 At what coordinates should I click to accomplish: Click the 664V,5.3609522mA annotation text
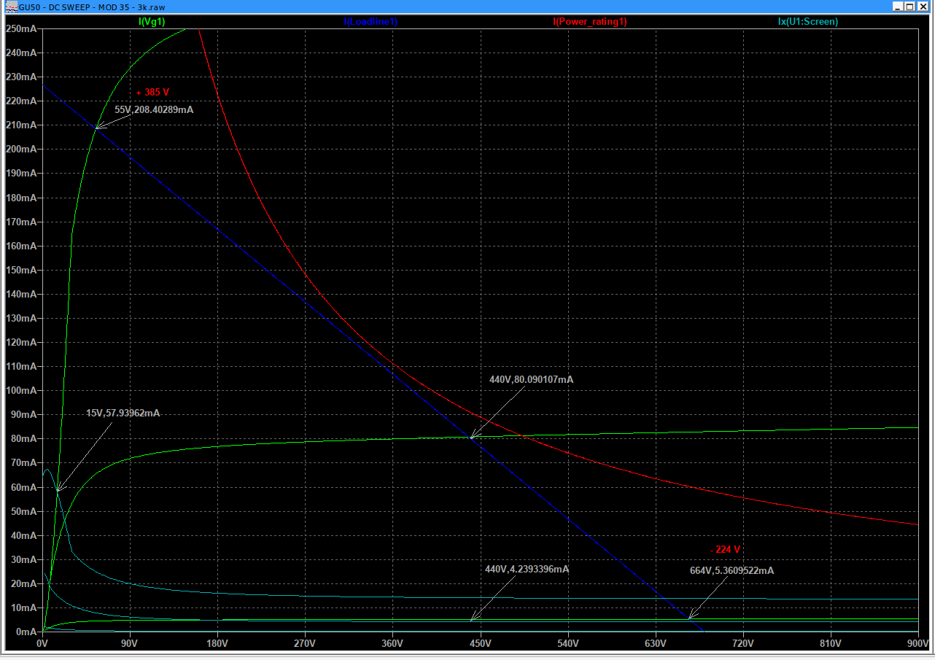(732, 570)
